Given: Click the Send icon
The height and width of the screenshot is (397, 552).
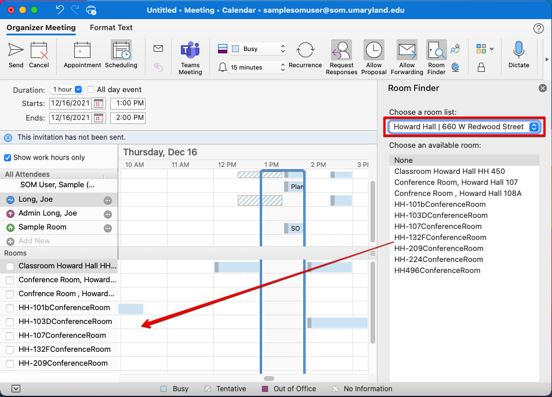Looking at the screenshot, I should click(16, 51).
